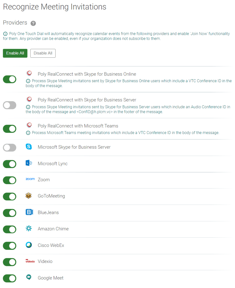This screenshot has height=288, width=235.
Task: Click the Skype for Business Server logo
Action: pyautogui.click(x=29, y=147)
